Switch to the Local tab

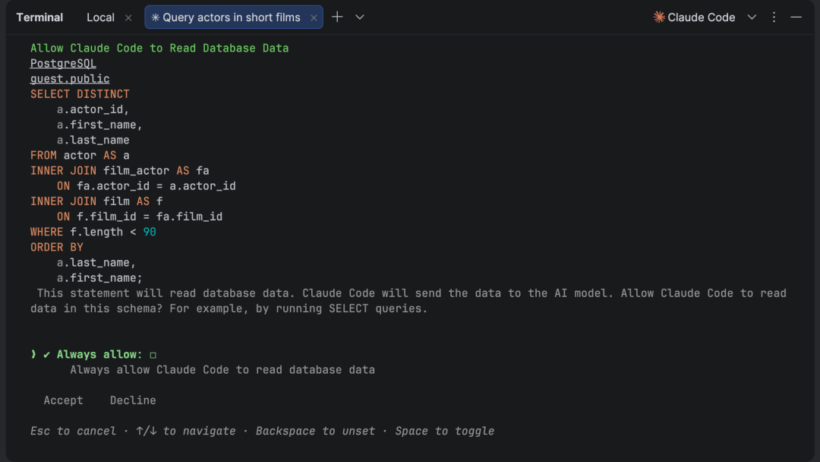[100, 17]
